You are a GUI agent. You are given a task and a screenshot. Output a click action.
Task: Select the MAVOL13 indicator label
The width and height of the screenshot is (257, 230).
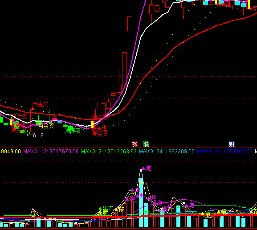click(x=51, y=152)
